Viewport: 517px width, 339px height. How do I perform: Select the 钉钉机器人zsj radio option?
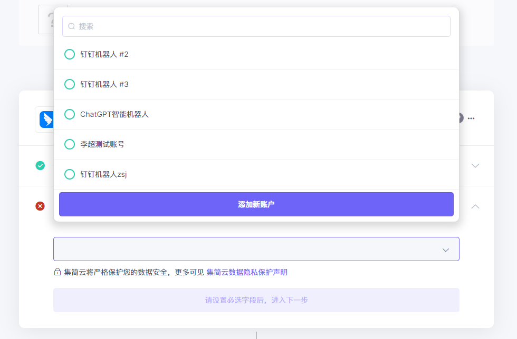tap(70, 174)
